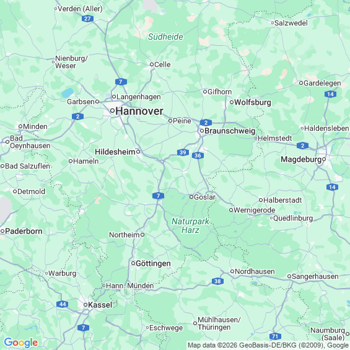Click the Naturpark Harz label
Image resolution: width=350 pixels, height=350 pixels.
[190, 225]
